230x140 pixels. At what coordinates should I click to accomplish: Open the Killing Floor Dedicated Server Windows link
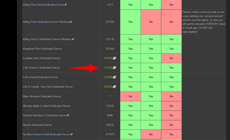point(46,22)
